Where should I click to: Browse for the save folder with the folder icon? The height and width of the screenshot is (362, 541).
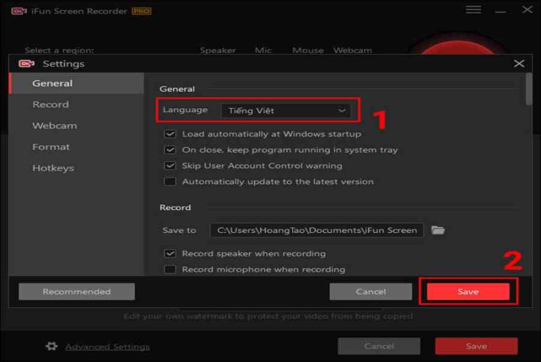pos(438,230)
